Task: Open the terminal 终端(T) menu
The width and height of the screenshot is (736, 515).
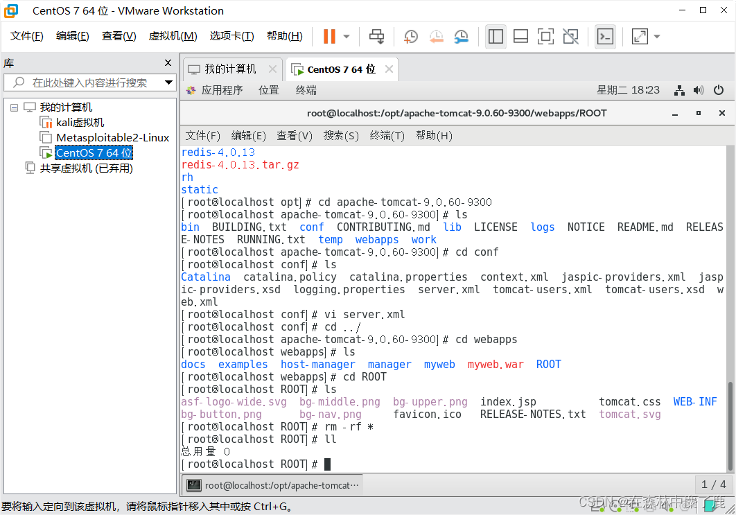Action: [387, 136]
